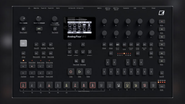
Task: Push the key above Settings
Action: coord(43,45)
